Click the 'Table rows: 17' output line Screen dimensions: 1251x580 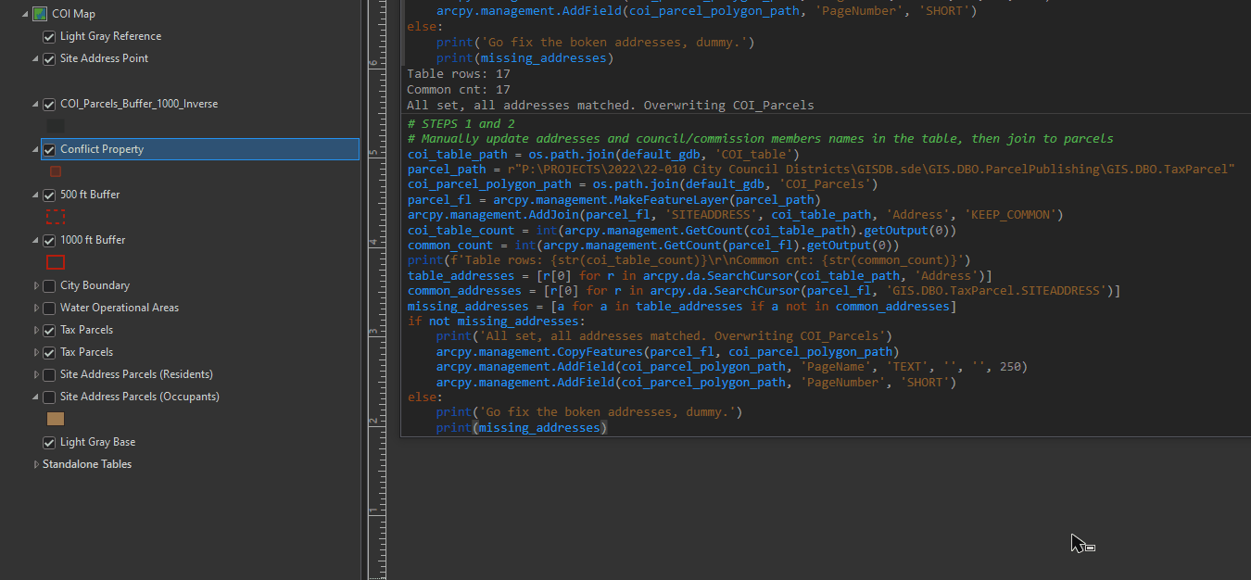(x=459, y=75)
